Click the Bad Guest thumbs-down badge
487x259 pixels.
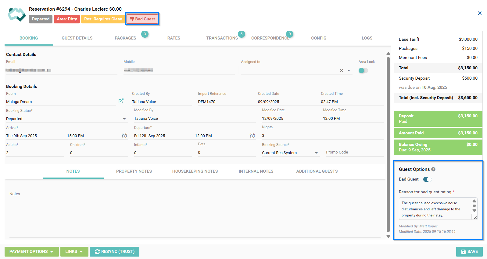coord(142,19)
